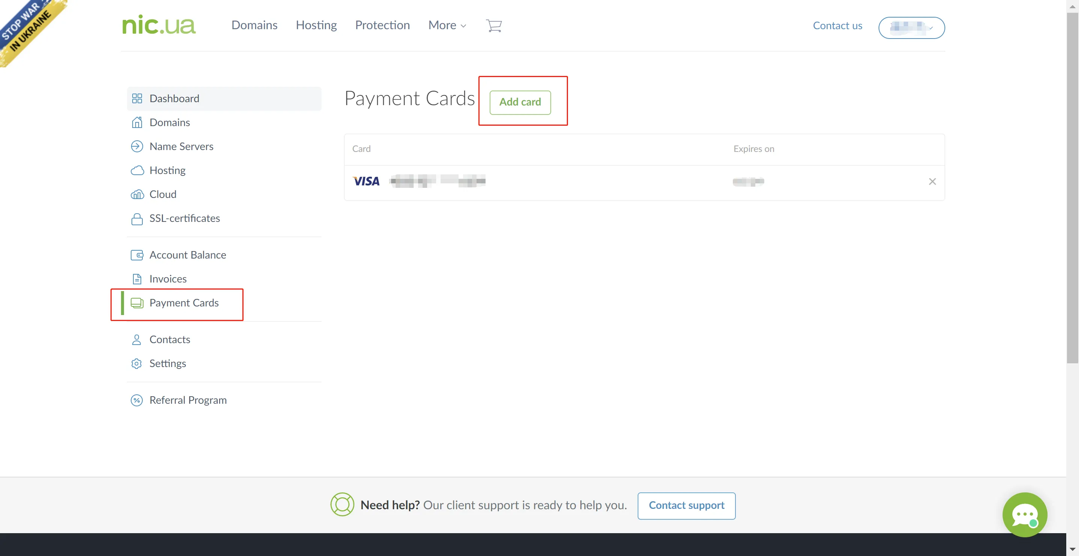Click the SSL-certificates lock icon
This screenshot has height=556, width=1079.
click(137, 219)
